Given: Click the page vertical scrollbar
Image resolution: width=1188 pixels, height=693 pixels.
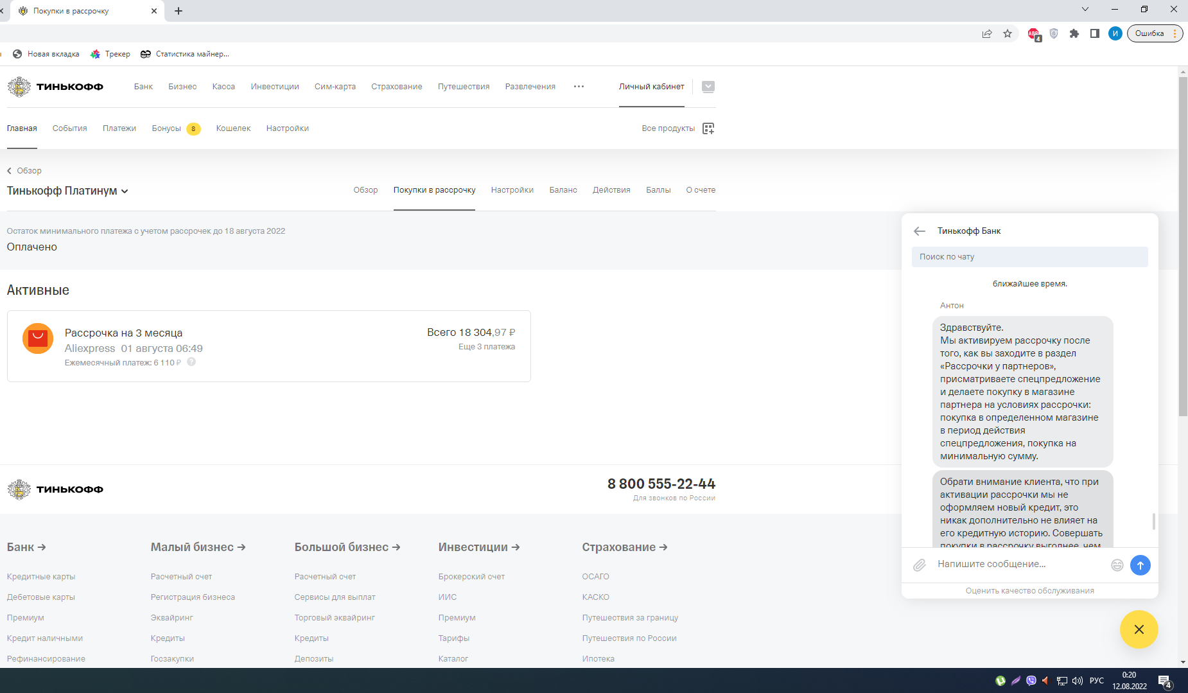Looking at the screenshot, I should (x=1183, y=247).
